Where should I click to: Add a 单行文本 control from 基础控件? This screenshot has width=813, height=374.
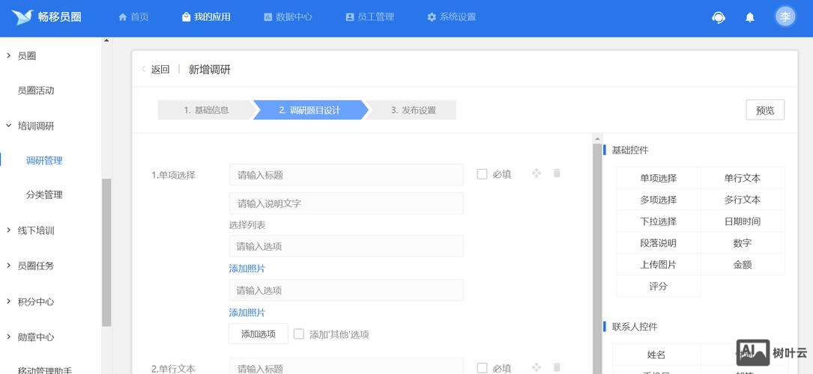743,178
